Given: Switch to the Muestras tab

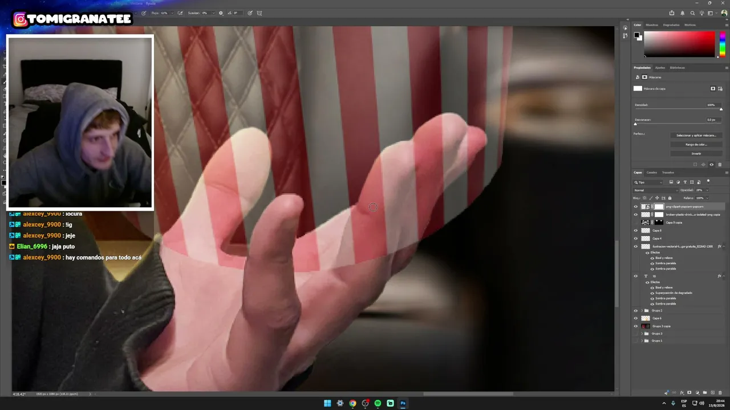Looking at the screenshot, I should pos(652,25).
